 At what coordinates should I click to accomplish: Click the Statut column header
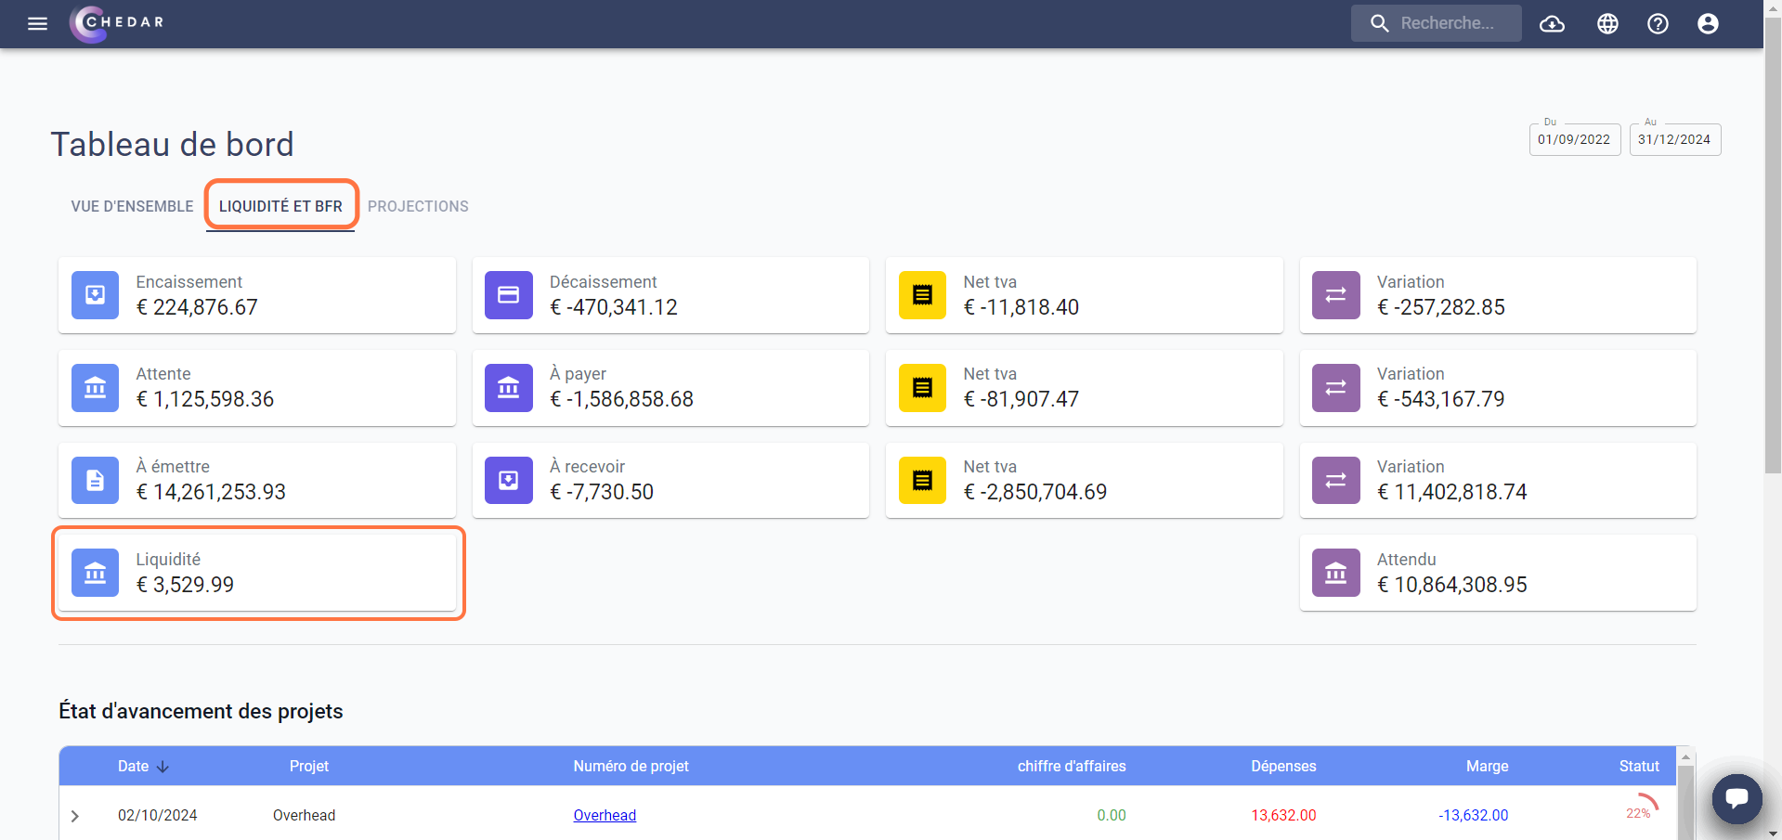pyautogui.click(x=1639, y=767)
